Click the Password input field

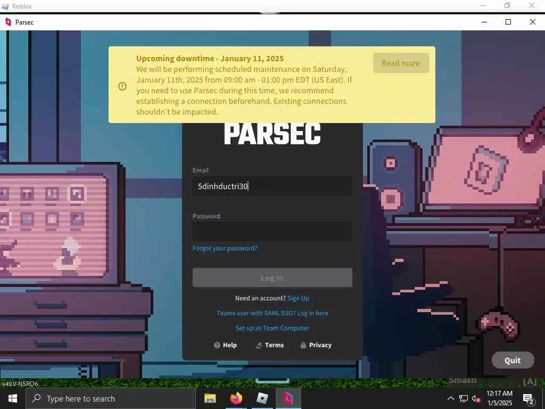(272, 232)
